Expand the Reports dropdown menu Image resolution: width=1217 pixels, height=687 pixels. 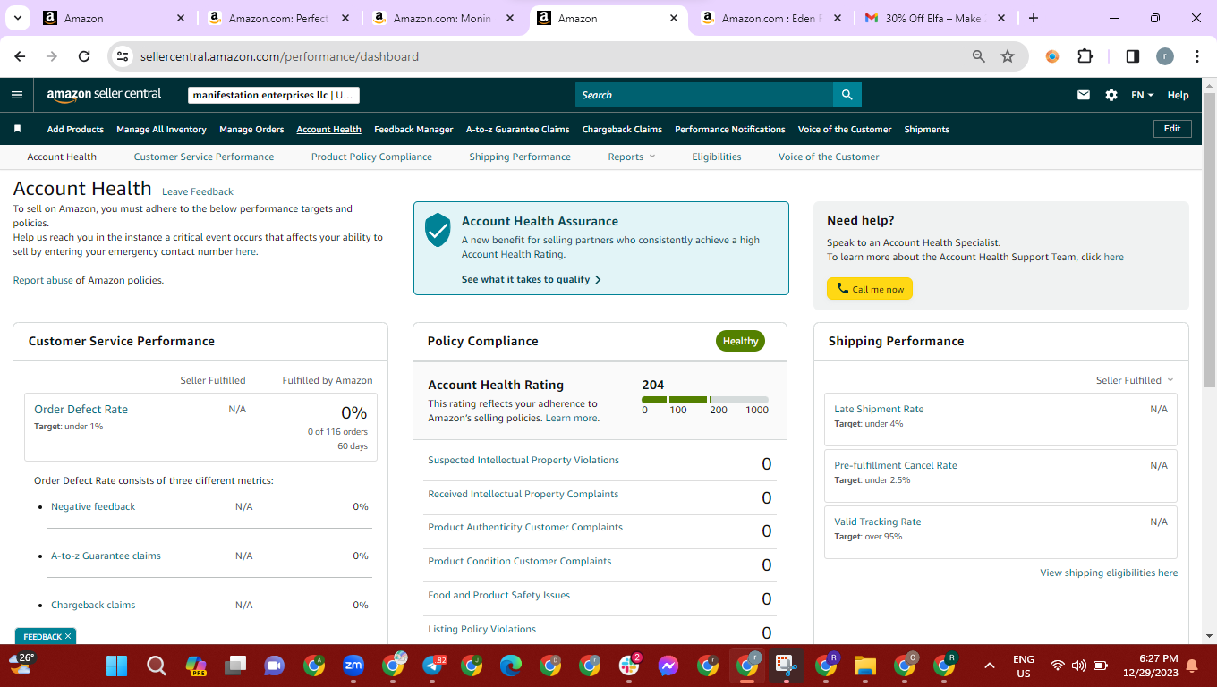point(632,157)
